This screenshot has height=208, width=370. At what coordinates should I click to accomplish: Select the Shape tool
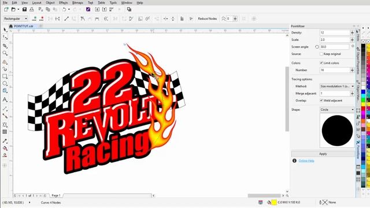click(5, 37)
